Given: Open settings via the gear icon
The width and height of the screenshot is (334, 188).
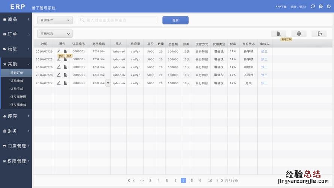Looking at the screenshot, I should [x=321, y=6].
